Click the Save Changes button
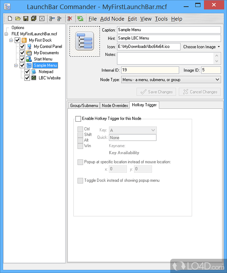Viewport: 227px width, 273px height. [156, 92]
